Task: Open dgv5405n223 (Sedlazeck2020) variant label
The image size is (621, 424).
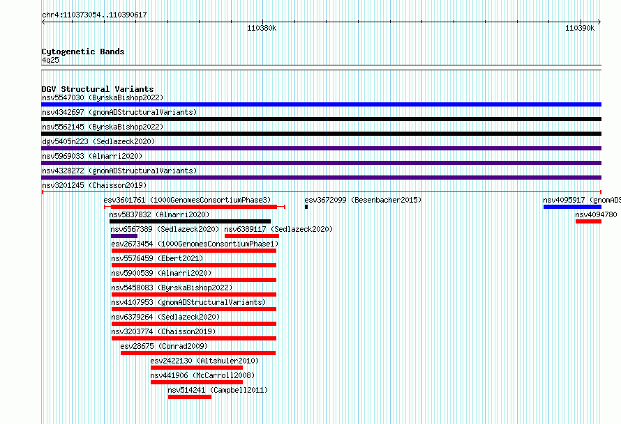Action: pos(98,141)
